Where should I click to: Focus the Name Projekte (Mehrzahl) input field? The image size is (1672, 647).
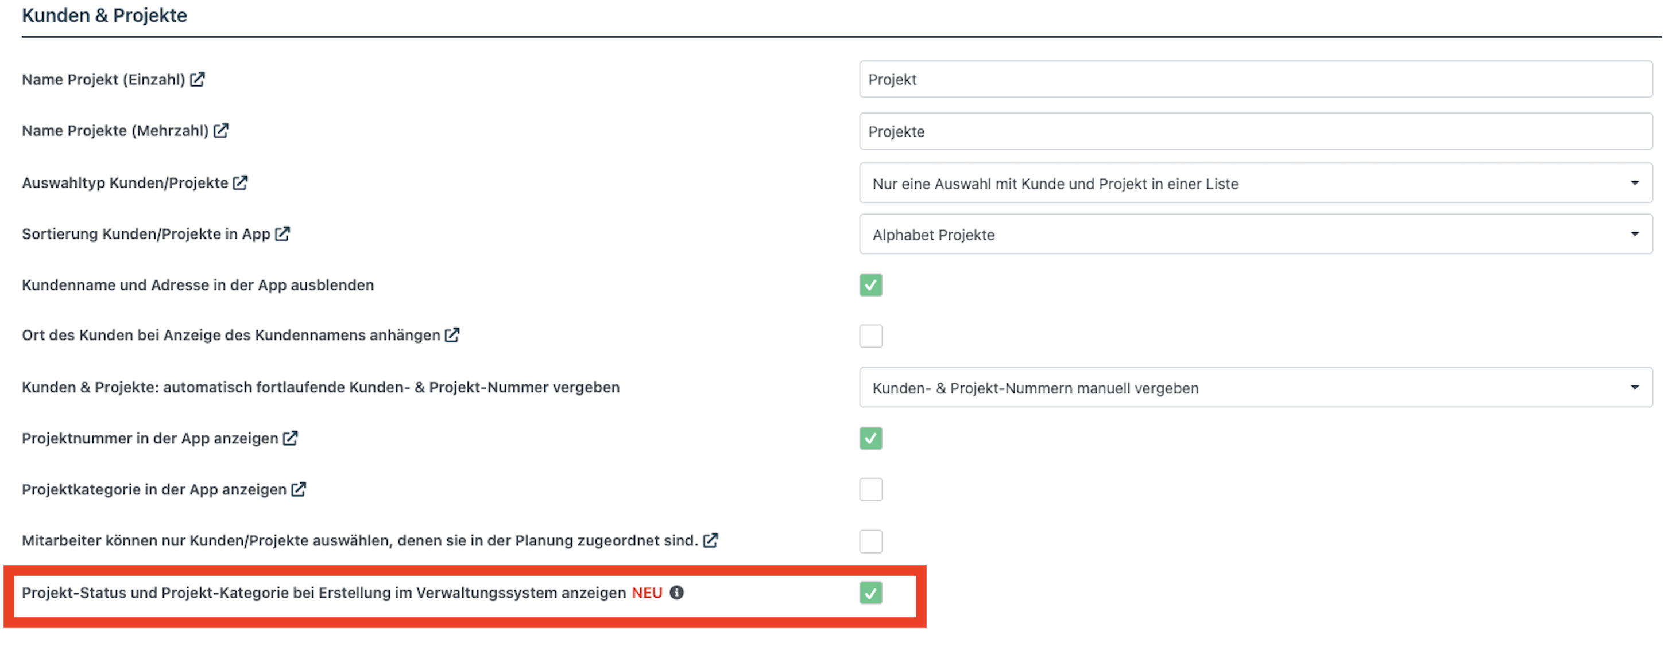[x=1255, y=131]
